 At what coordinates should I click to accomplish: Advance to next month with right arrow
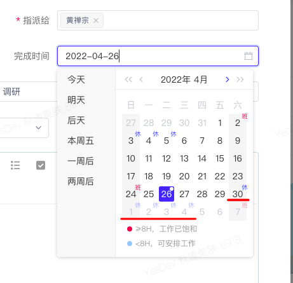tap(228, 79)
